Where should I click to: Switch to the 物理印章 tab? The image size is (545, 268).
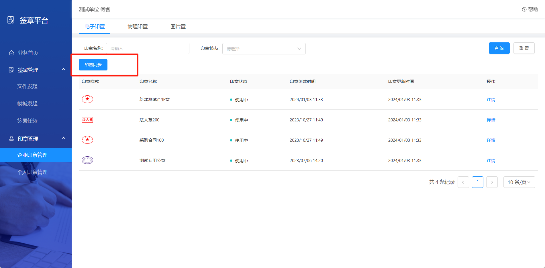pyautogui.click(x=138, y=27)
